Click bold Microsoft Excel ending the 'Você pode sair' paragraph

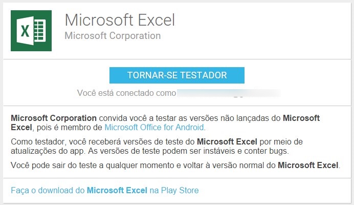click(x=308, y=165)
